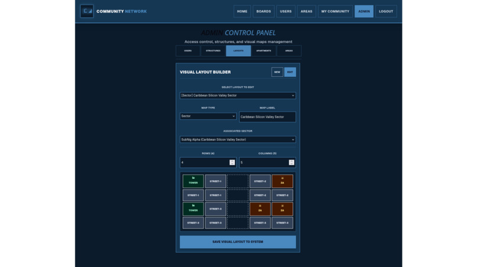Select the ZA cell in row three, column four
This screenshot has width=477, height=267.
(x=260, y=209)
